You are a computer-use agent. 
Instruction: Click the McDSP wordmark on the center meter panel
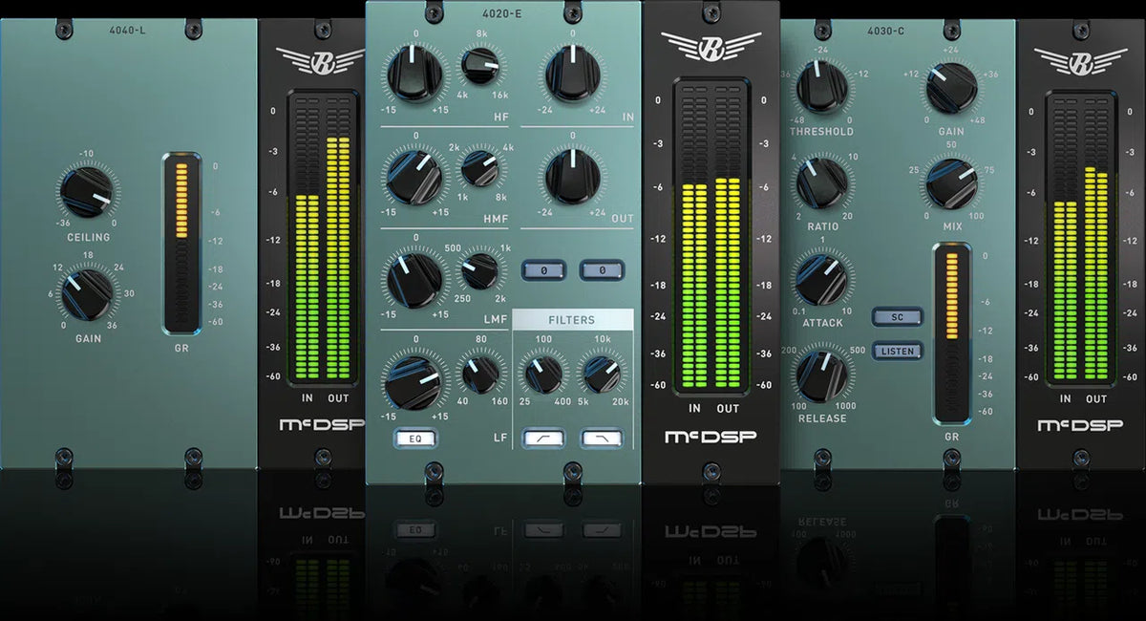click(709, 436)
